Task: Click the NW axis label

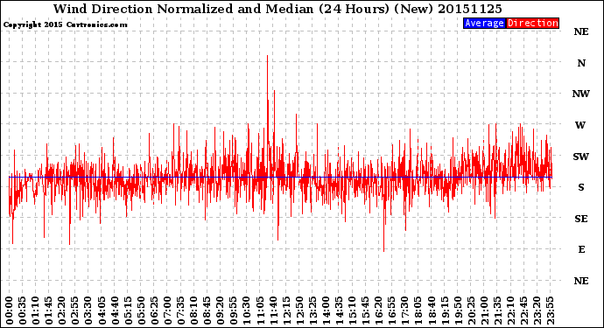Action: tap(581, 94)
